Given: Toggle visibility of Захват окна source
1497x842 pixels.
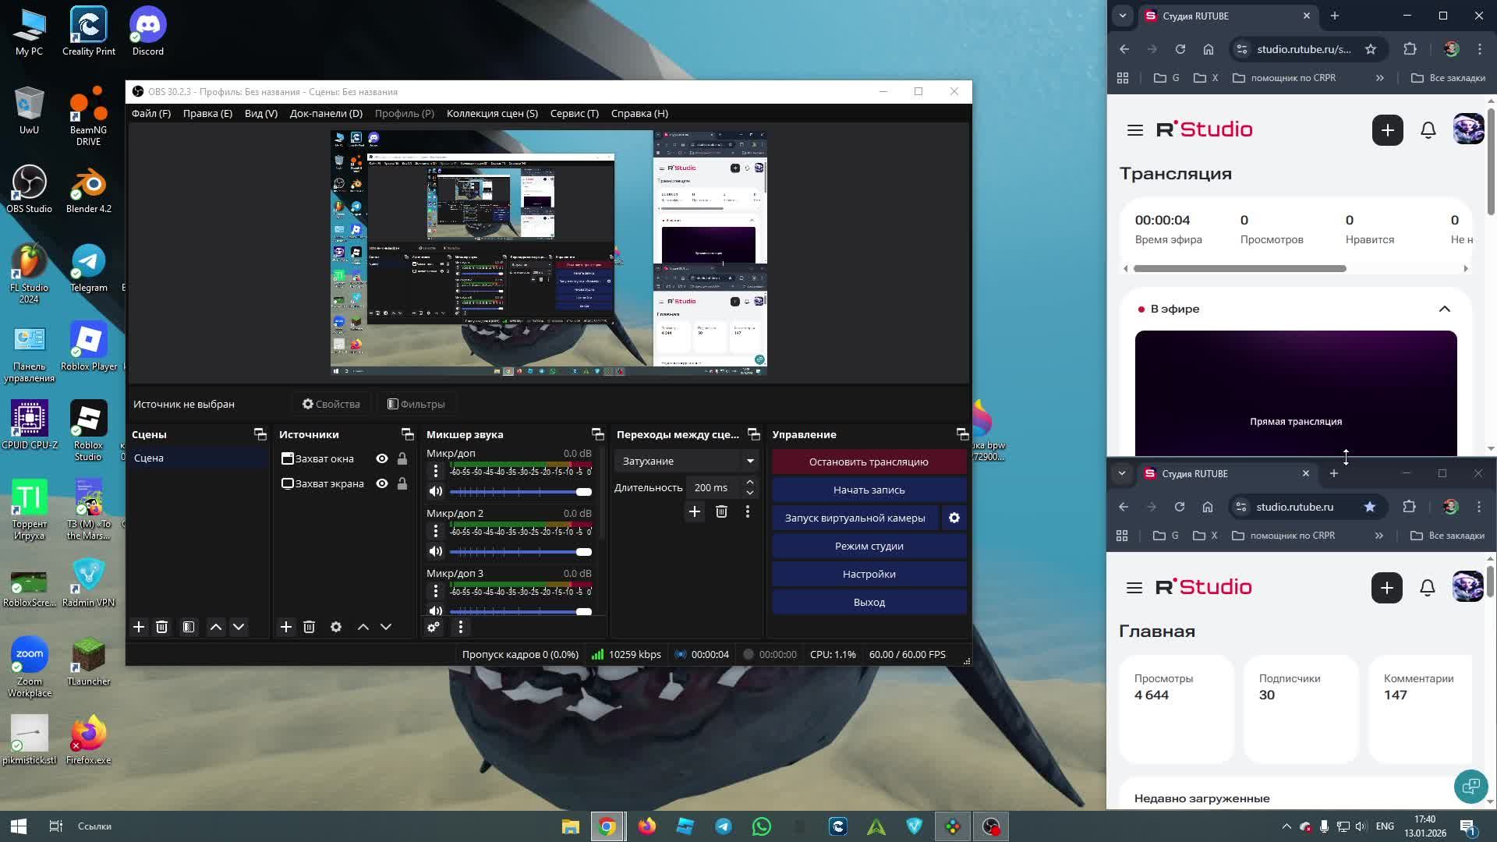Looking at the screenshot, I should (x=382, y=458).
